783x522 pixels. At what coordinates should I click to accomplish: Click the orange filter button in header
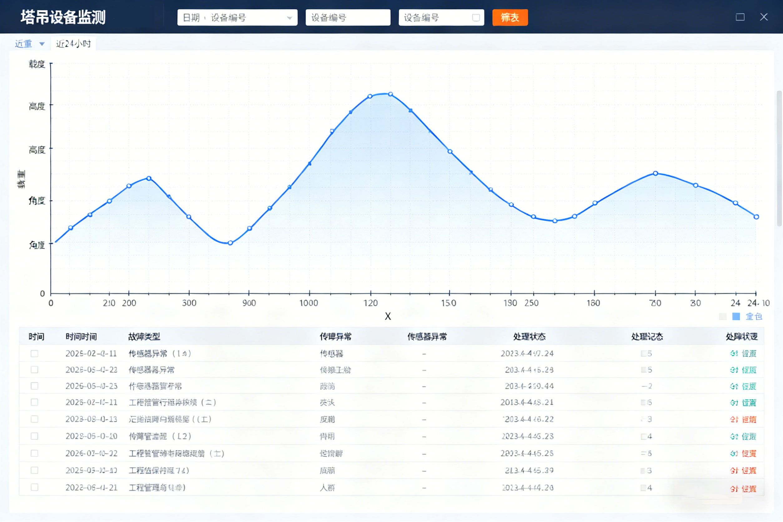(510, 17)
